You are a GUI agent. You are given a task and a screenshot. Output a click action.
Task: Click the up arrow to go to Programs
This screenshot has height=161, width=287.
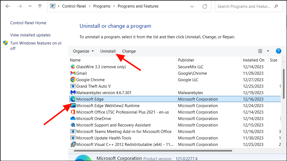coord(39,6)
